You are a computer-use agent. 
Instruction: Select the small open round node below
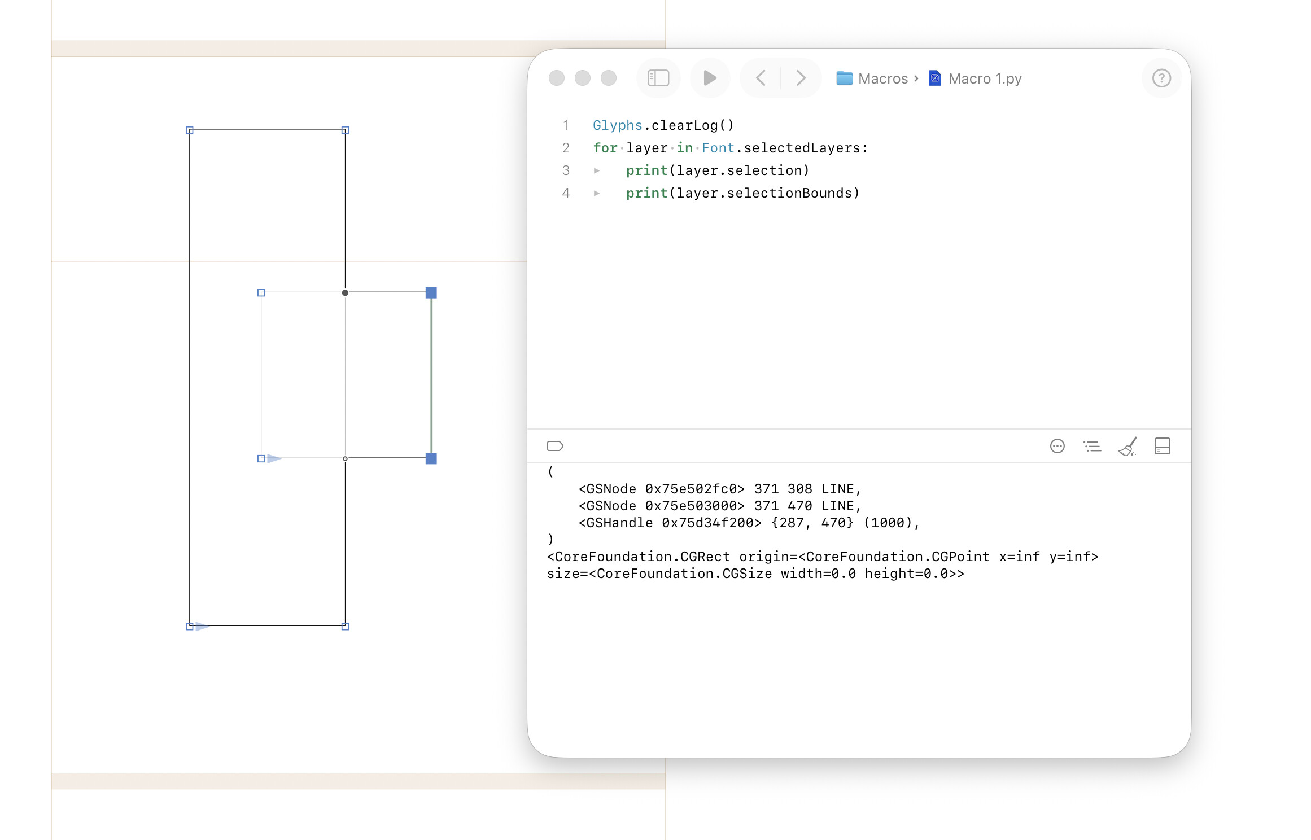(345, 458)
